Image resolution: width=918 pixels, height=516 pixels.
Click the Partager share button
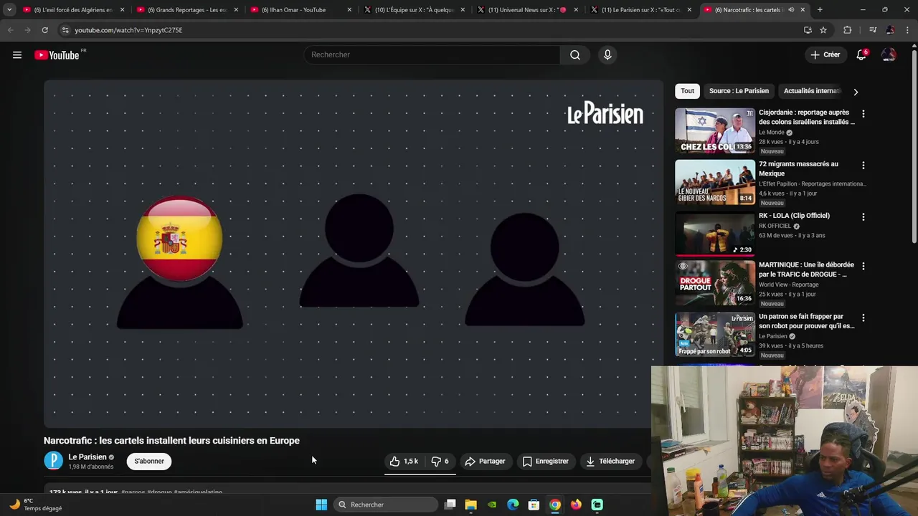(x=485, y=462)
